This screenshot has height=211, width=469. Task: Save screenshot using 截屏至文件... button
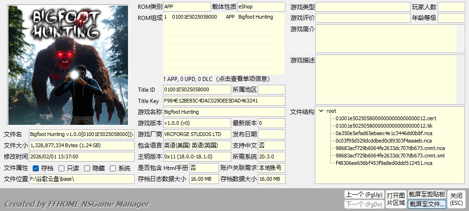click(426, 204)
